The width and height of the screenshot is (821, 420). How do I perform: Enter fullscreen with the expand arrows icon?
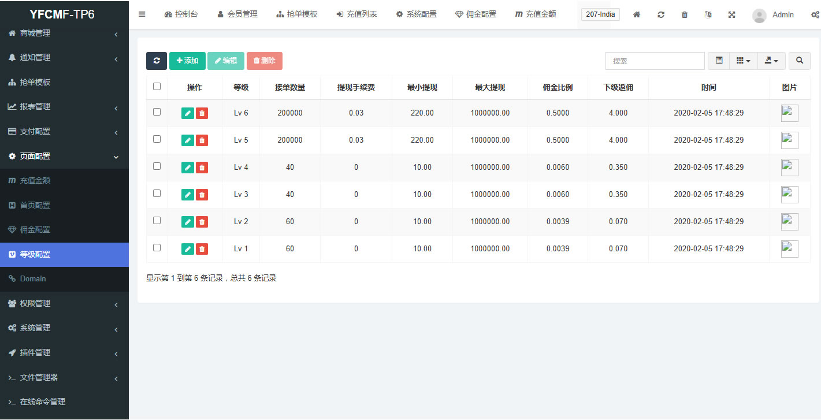(731, 14)
